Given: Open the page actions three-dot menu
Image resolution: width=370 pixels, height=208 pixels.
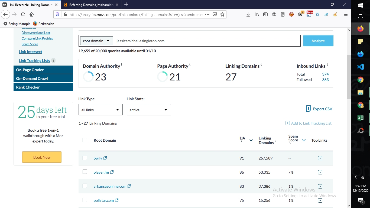Looking at the screenshot, I should tap(207, 14).
